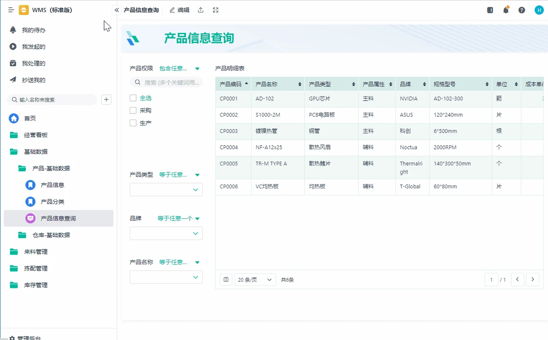
Task: Check the 采购 checkbox
Action: click(x=133, y=110)
